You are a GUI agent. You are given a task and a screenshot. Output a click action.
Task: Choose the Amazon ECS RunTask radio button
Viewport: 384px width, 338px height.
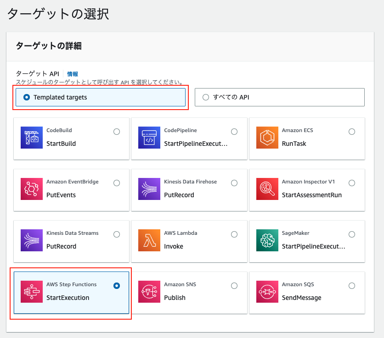coord(352,132)
